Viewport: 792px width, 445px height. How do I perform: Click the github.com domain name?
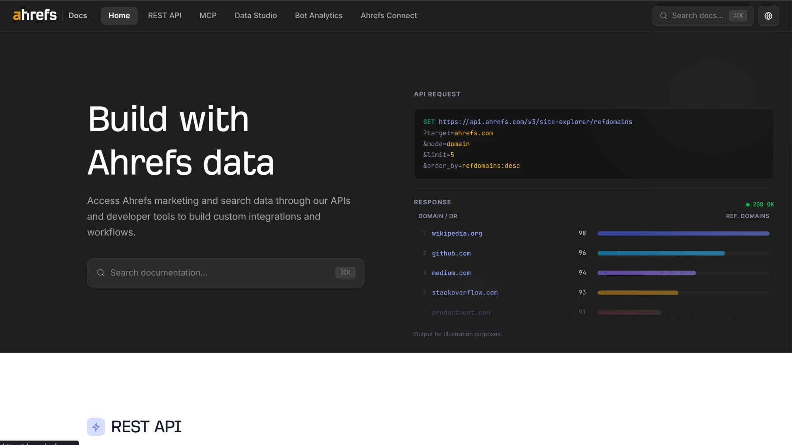pyautogui.click(x=451, y=253)
